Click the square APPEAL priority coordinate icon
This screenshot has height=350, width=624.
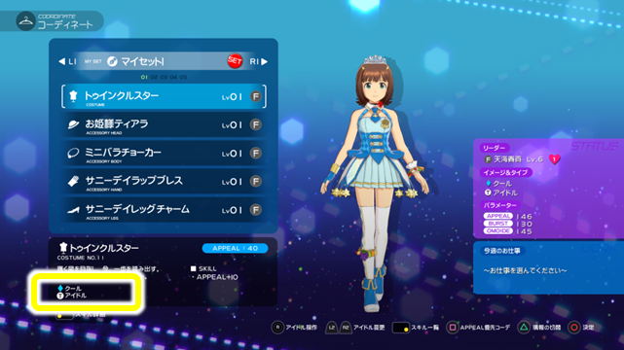452,328
